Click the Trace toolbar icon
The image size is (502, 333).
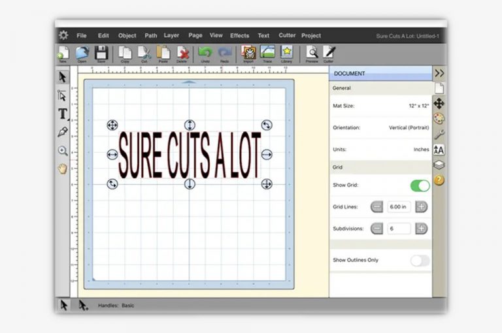pos(267,53)
